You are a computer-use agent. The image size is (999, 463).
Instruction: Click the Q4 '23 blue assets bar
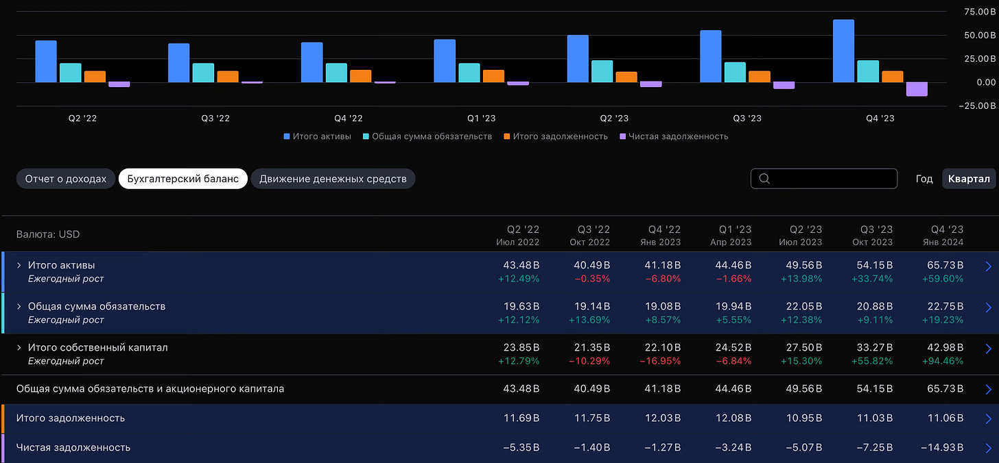point(843,51)
